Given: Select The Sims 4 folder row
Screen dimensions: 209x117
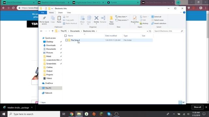Looking at the screenshot, I should click(108, 40).
